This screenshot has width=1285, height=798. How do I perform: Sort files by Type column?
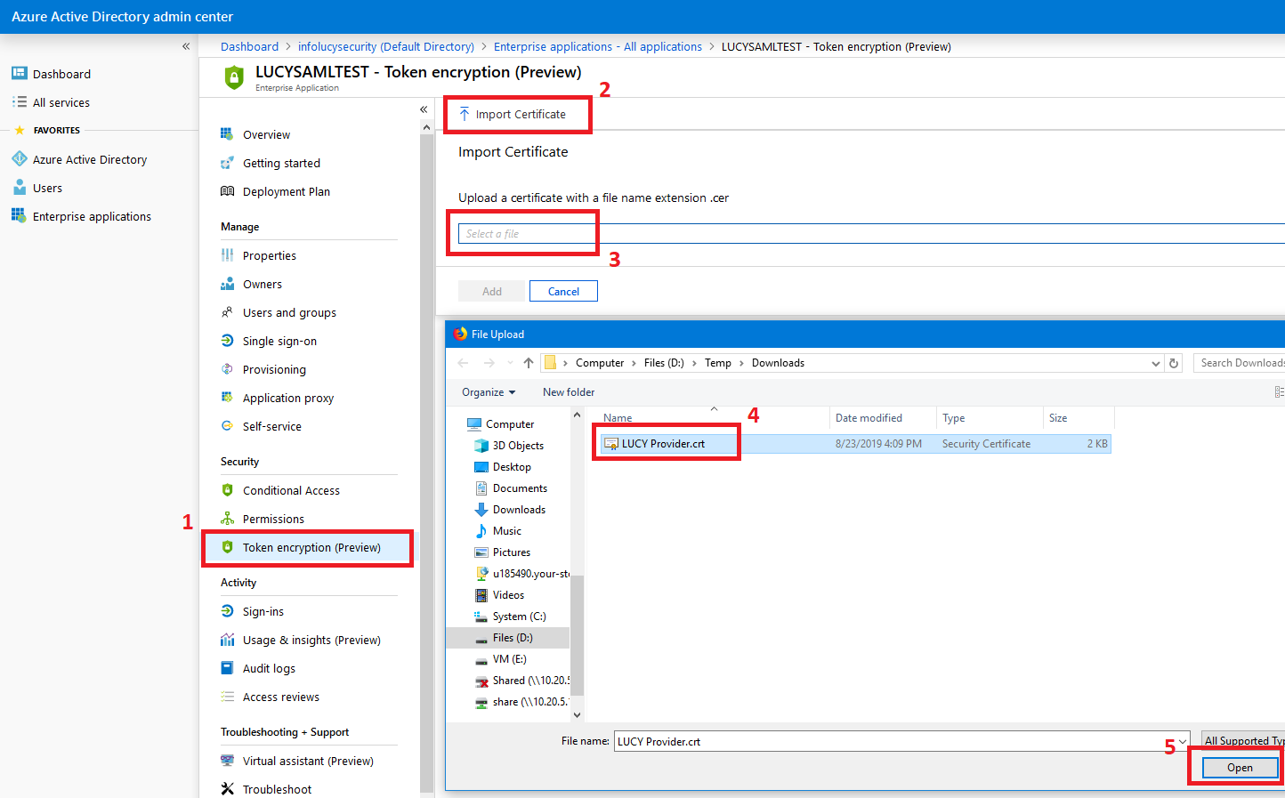[953, 418]
